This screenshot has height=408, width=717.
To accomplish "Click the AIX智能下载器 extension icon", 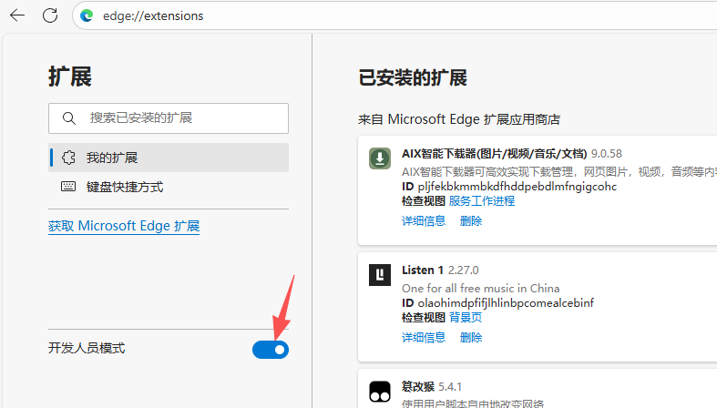I will (380, 158).
